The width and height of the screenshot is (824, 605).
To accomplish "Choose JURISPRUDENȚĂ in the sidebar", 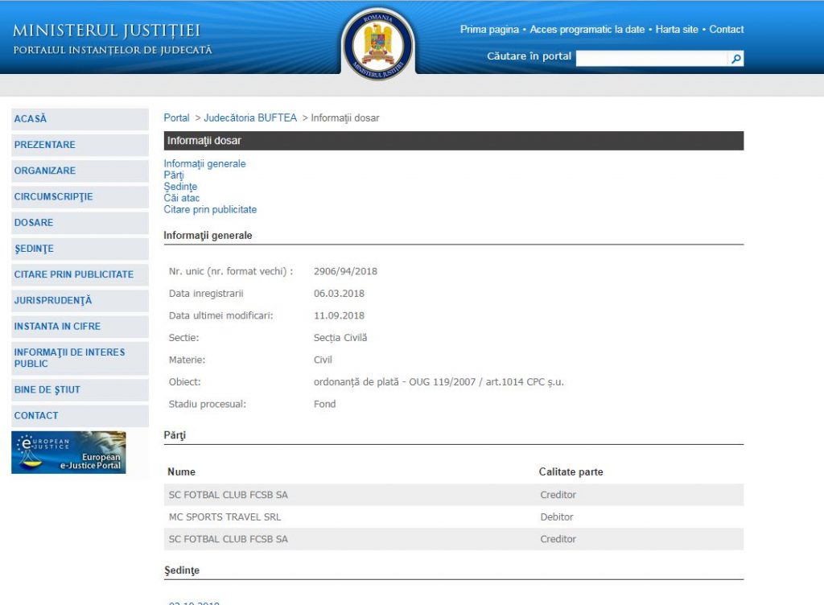I will pyautogui.click(x=53, y=301).
